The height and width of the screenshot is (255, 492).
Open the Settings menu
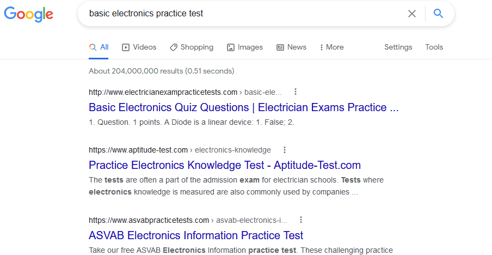click(398, 47)
